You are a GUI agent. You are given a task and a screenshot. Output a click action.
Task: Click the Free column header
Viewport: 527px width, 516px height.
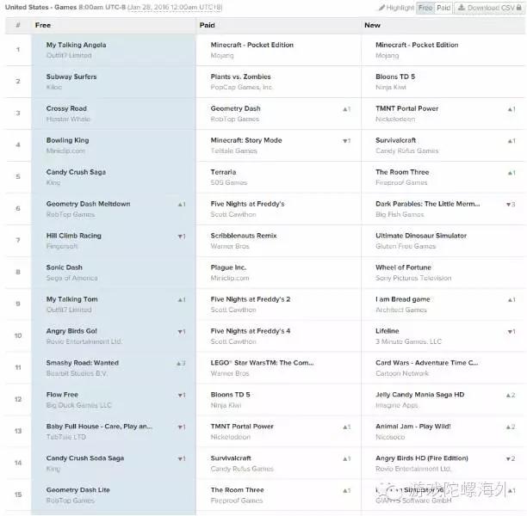coord(43,26)
